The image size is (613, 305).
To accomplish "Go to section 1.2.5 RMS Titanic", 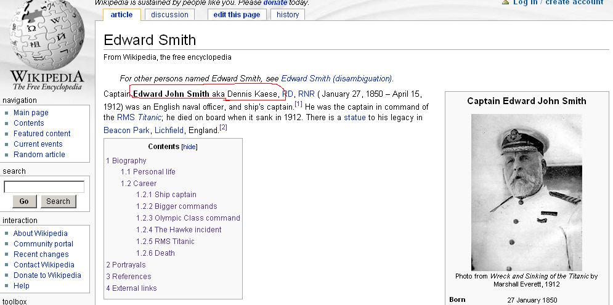I will [x=165, y=242].
